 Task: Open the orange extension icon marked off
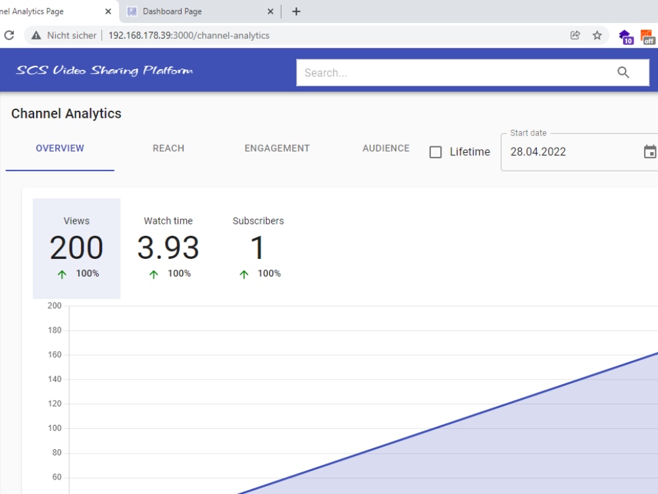click(647, 36)
